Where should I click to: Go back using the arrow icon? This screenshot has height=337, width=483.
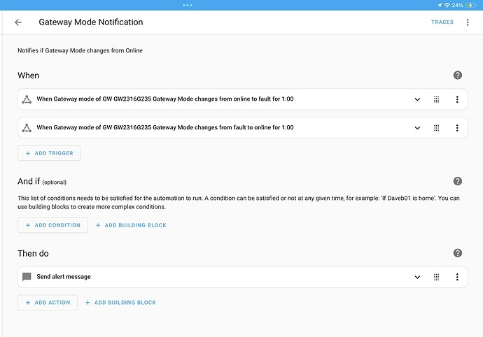click(x=18, y=22)
